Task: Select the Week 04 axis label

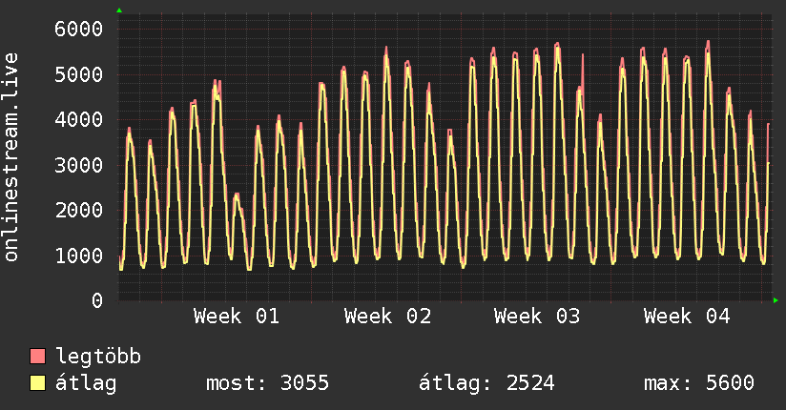Action: [686, 317]
